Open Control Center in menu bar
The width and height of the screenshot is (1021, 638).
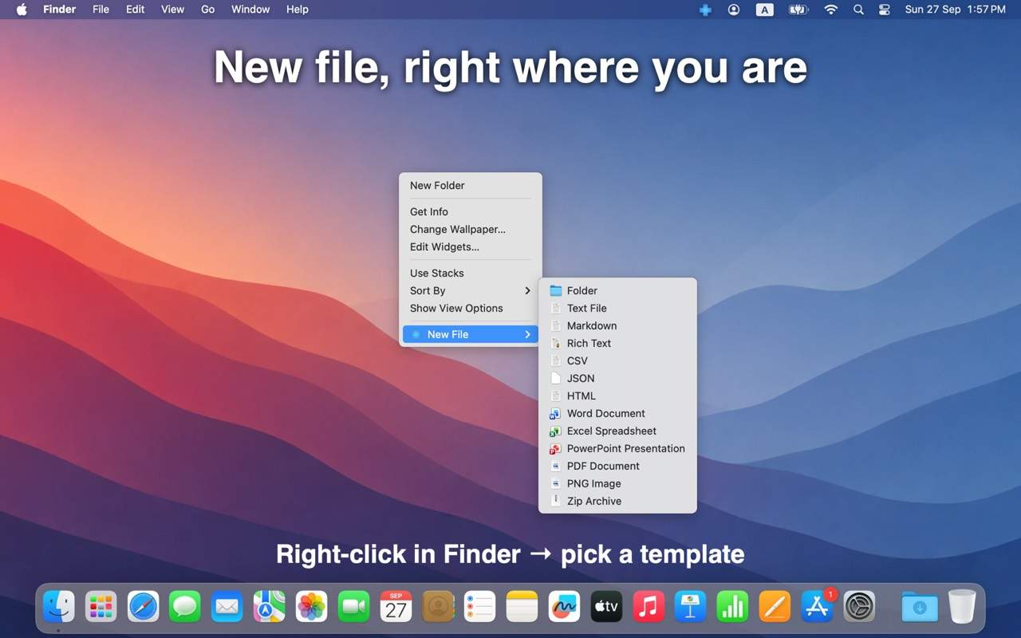tap(884, 10)
